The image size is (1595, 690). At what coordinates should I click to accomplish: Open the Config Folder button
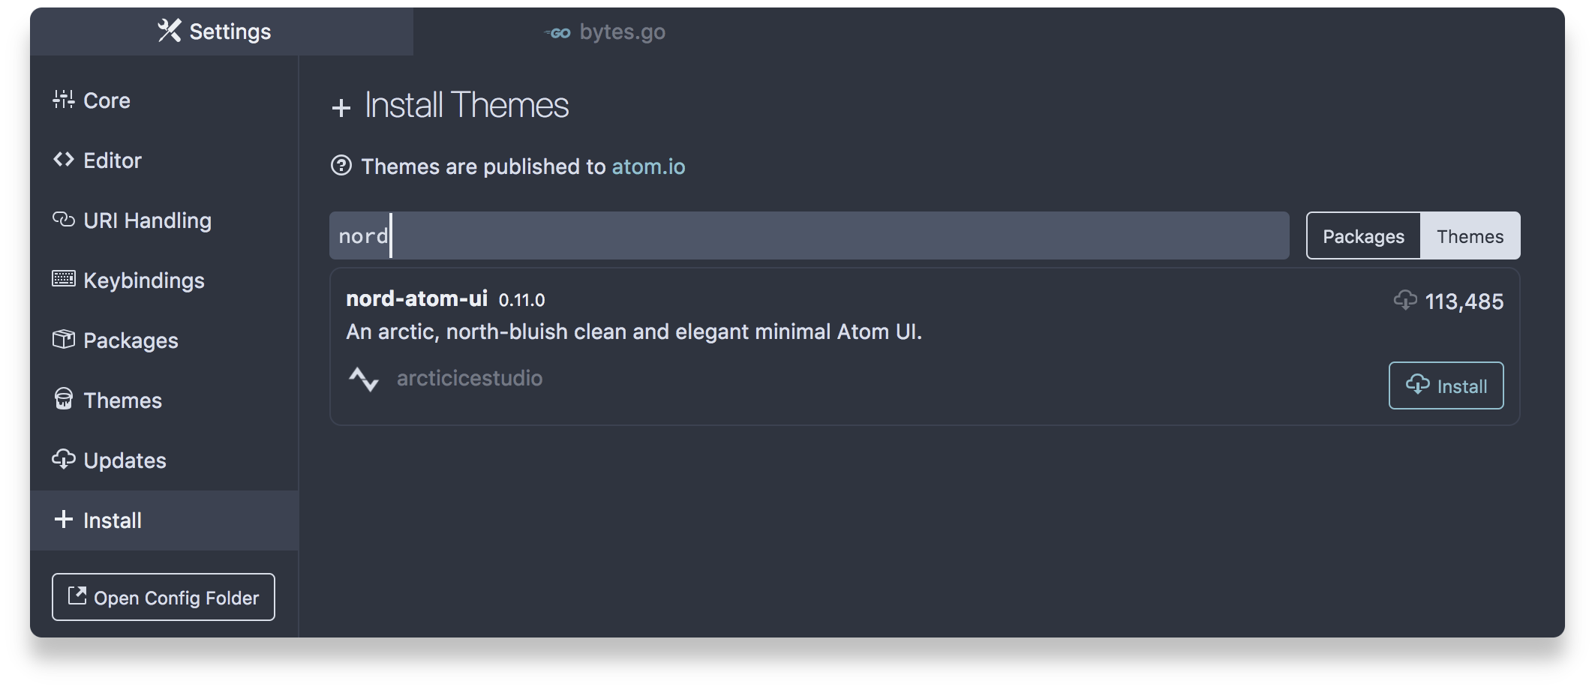pos(164,597)
